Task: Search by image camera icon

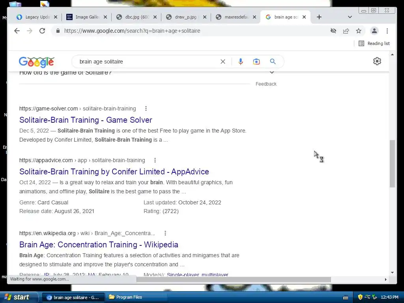Action: (256, 62)
